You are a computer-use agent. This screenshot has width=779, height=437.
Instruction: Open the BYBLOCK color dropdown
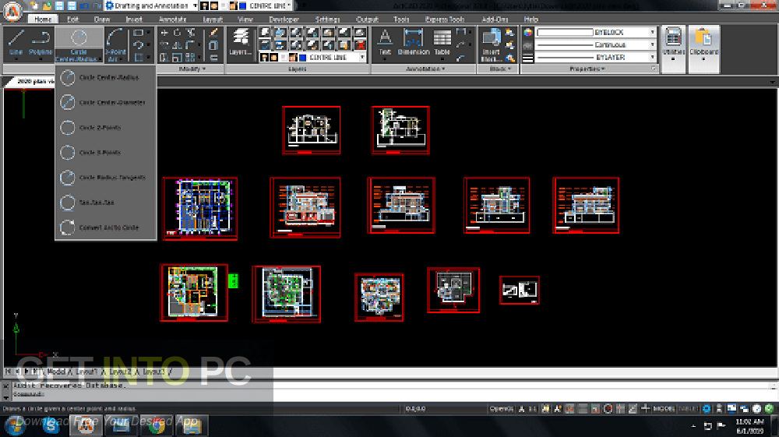(x=652, y=32)
